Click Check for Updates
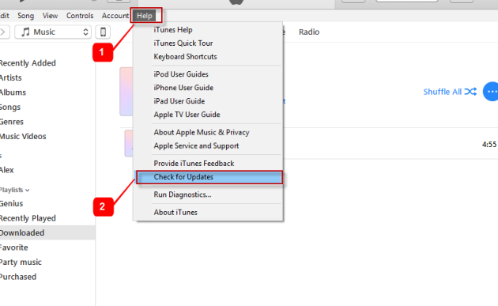Image resolution: width=498 pixels, height=306 pixels. tap(209, 177)
